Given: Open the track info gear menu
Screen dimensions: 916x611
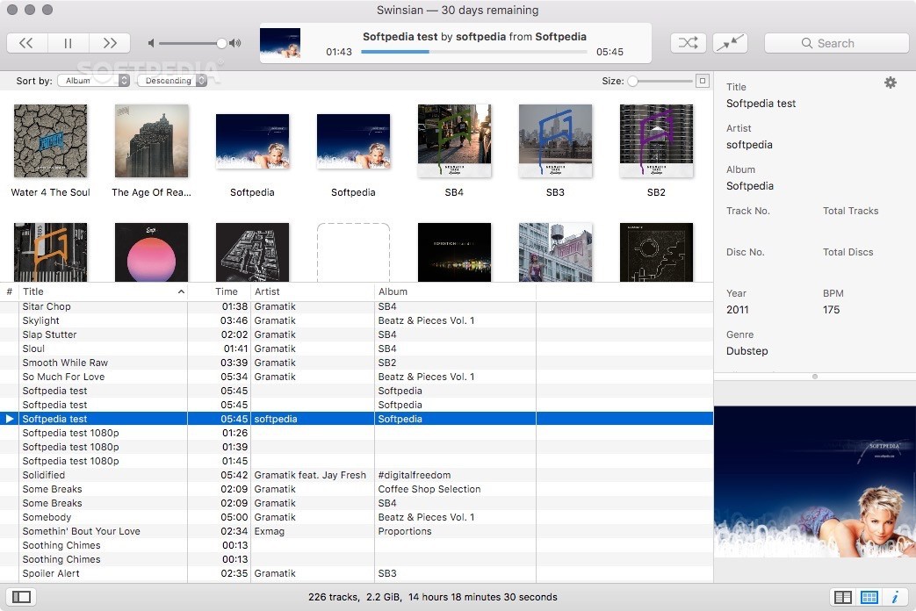Looking at the screenshot, I should coord(890,83).
